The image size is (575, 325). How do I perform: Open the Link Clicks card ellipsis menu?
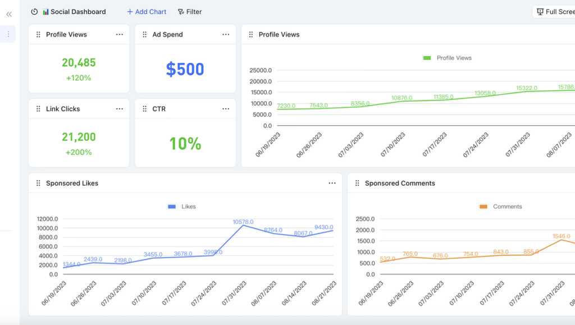(x=120, y=109)
